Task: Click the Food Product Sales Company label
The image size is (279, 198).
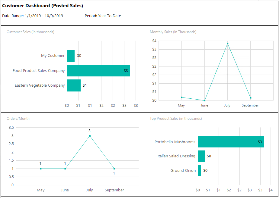Action: click(39, 70)
